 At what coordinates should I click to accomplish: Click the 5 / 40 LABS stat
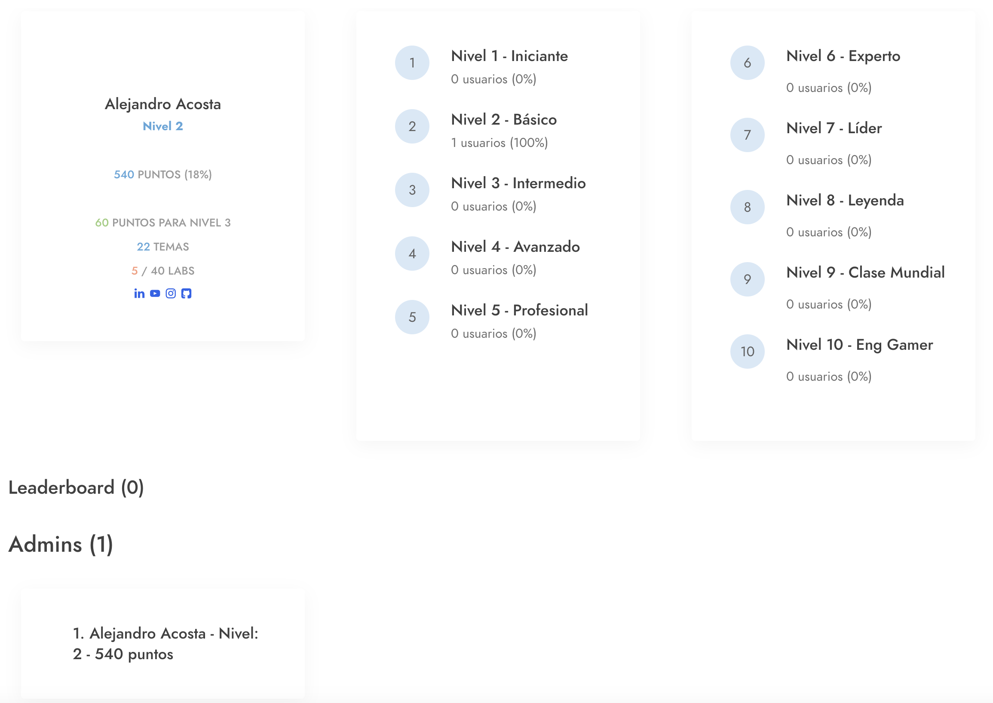pyautogui.click(x=163, y=271)
